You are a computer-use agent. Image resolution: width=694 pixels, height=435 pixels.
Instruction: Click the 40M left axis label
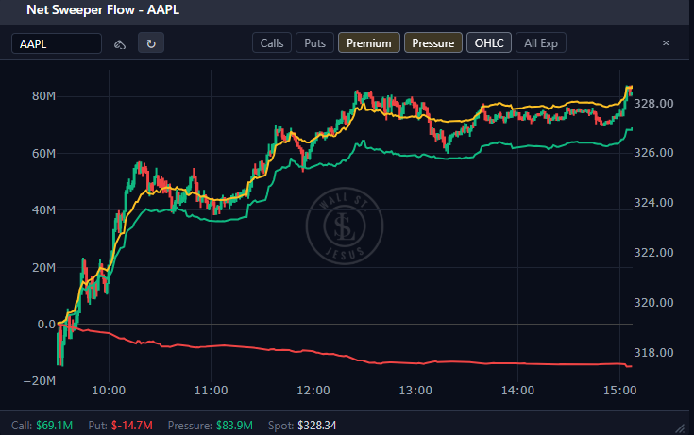[x=43, y=209]
